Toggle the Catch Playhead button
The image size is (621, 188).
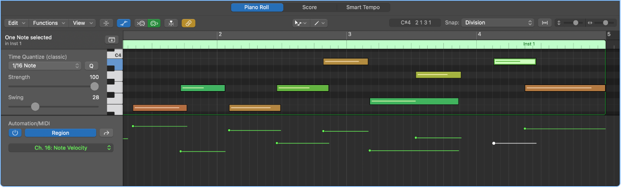coord(171,23)
